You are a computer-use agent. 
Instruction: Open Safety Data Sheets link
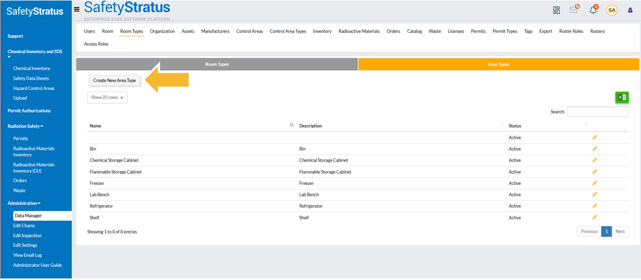click(31, 78)
